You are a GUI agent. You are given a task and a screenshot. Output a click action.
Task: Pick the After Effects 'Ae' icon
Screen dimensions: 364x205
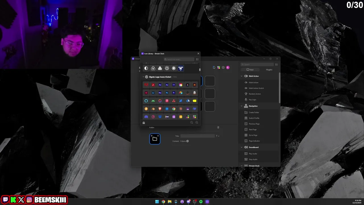coord(160,85)
